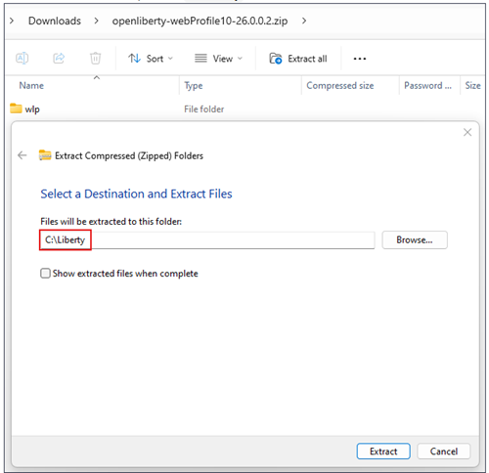The height and width of the screenshot is (473, 489).
Task: Sort by Compressed size column
Action: (340, 85)
